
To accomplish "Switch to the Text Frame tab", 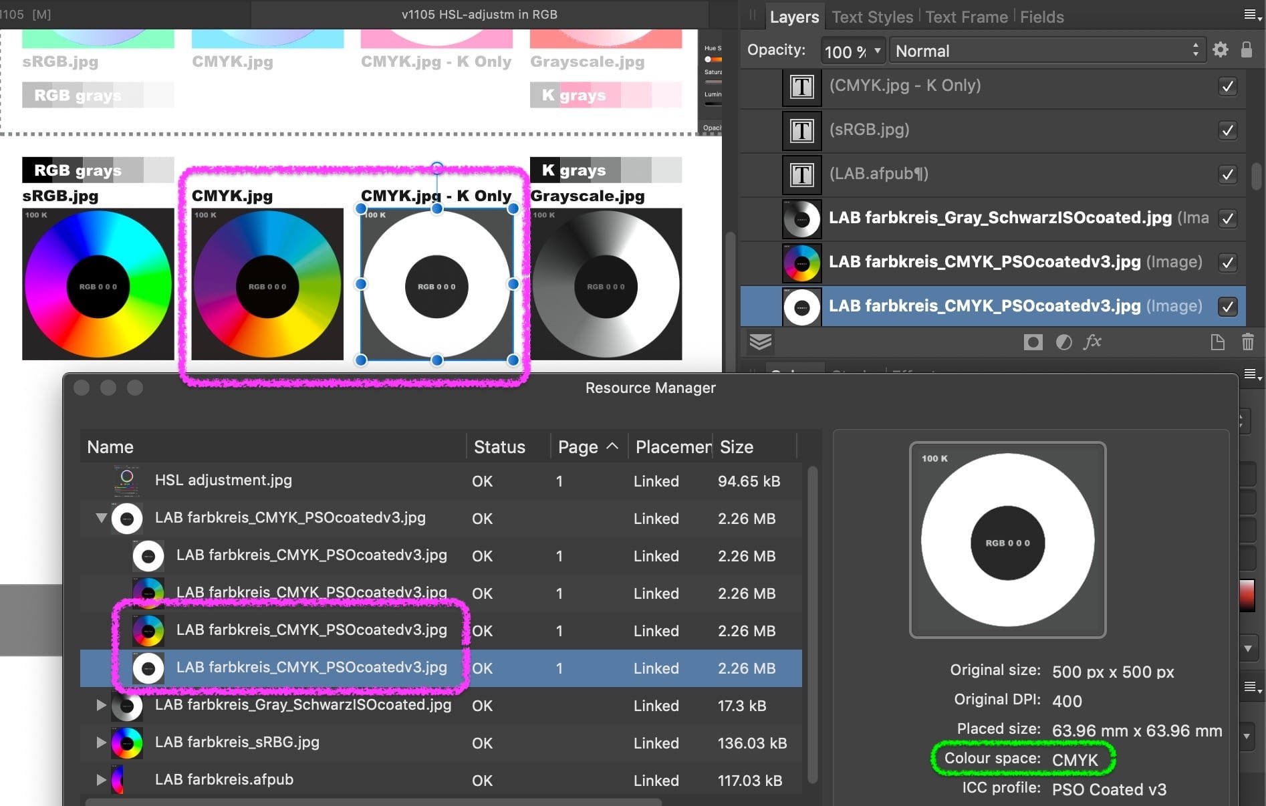I will coord(966,17).
